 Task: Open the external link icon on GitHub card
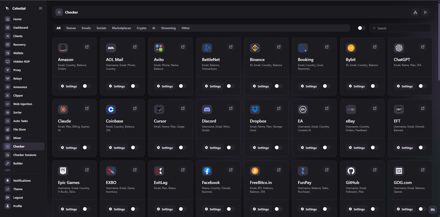click(375, 170)
